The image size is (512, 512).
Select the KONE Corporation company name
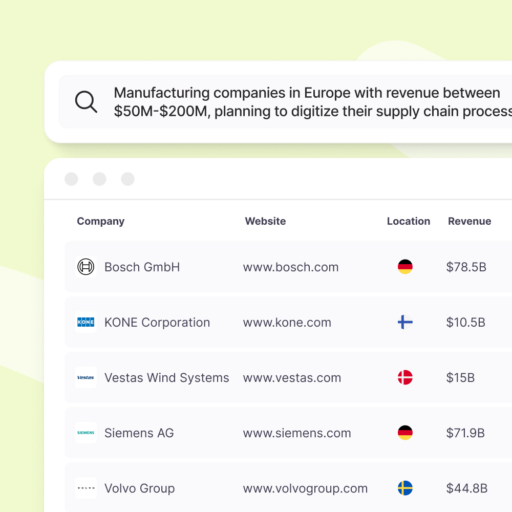157,323
